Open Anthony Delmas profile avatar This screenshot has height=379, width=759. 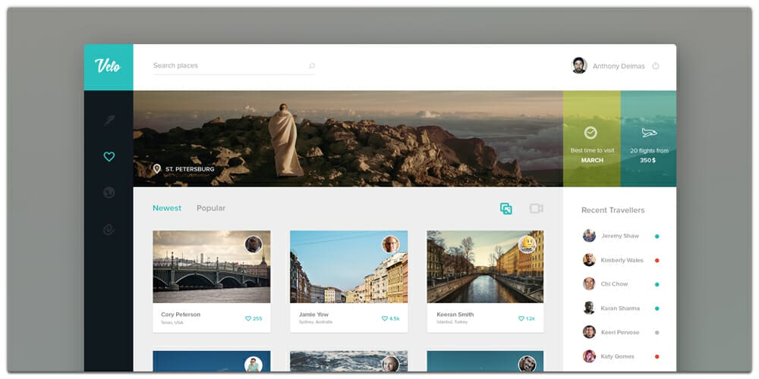coord(579,66)
